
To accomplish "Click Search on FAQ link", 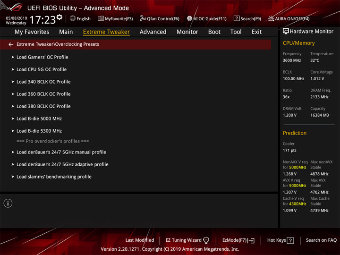I will coord(321,240).
